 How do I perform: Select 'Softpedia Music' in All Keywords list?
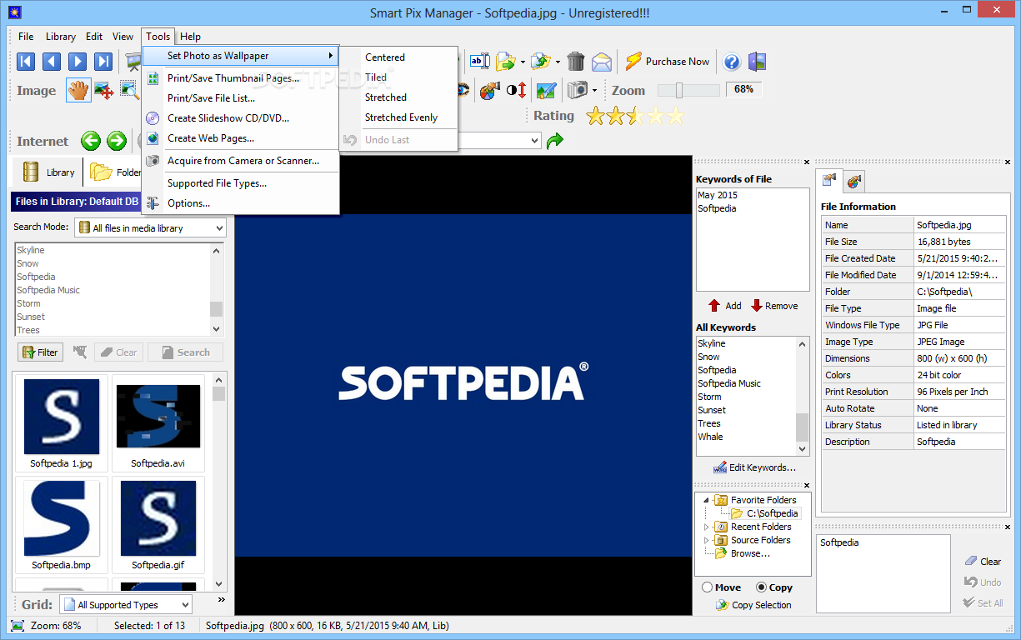(729, 383)
